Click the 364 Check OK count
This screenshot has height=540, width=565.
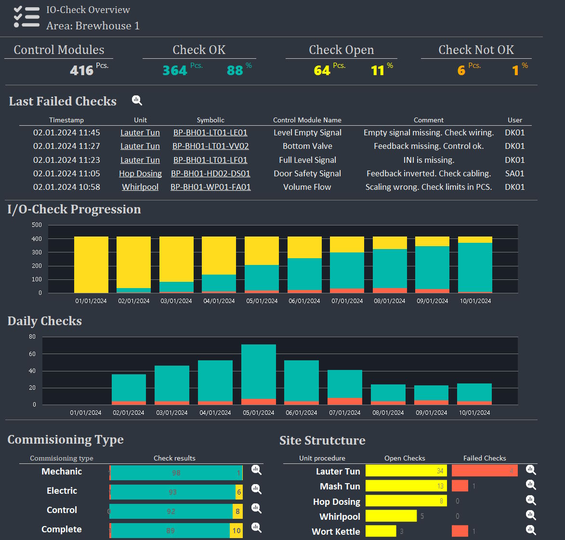click(x=175, y=70)
